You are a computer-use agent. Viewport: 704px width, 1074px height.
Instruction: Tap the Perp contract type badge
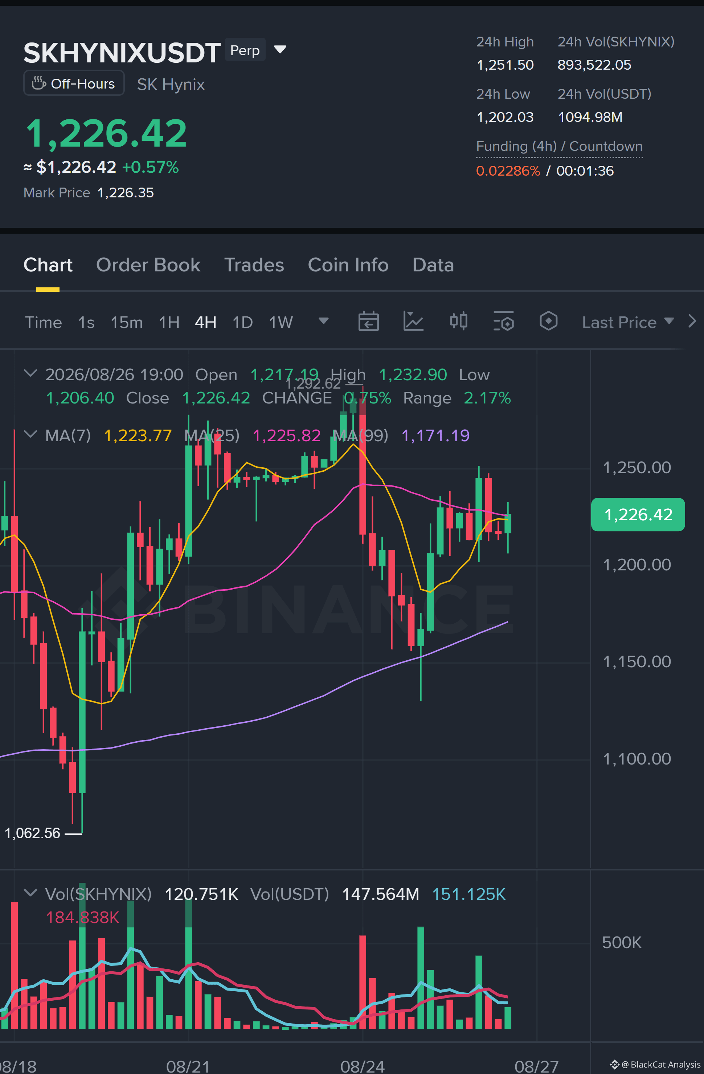[245, 50]
